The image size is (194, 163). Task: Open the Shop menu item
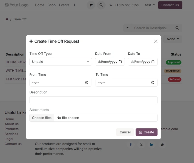[x=51, y=5]
